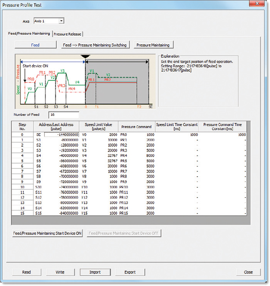Viewport: 270px width, 286px height.
Task: Click Speed Limit Time Constant cell for step 0
Action: 176,135
